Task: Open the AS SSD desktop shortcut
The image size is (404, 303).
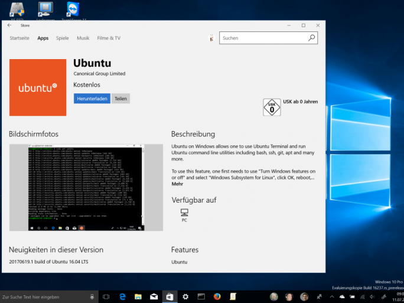Action: click(17, 12)
